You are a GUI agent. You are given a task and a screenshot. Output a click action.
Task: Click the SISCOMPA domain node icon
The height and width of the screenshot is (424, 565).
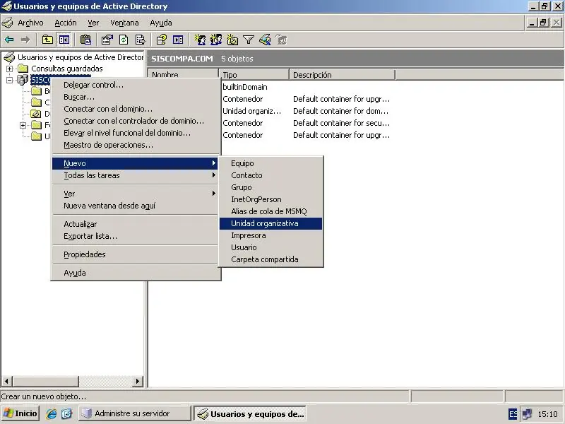(x=23, y=79)
